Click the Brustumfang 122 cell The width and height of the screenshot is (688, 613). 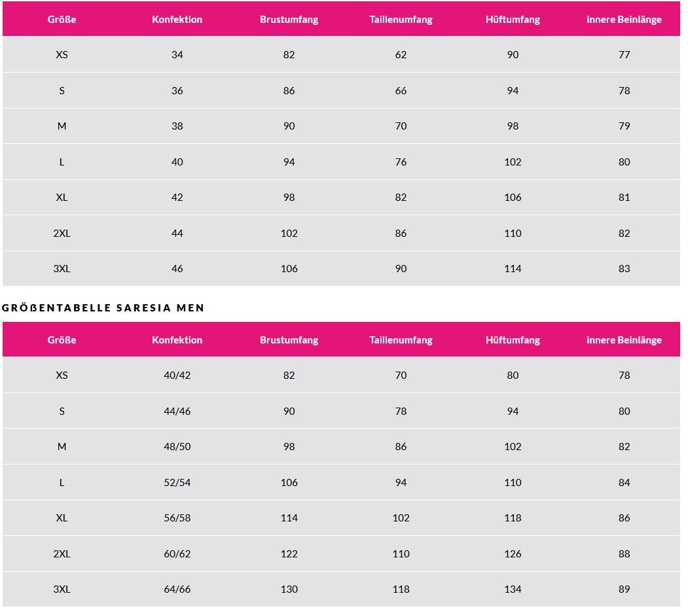coord(289,553)
